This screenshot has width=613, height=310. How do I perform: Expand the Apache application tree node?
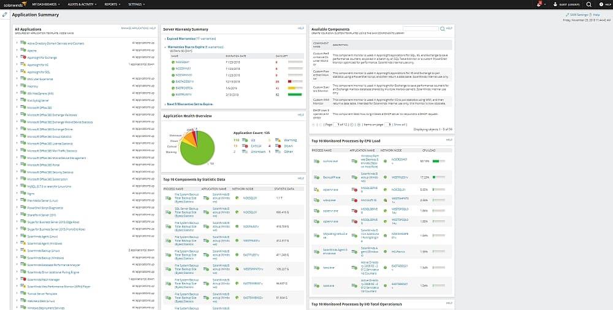17,51
